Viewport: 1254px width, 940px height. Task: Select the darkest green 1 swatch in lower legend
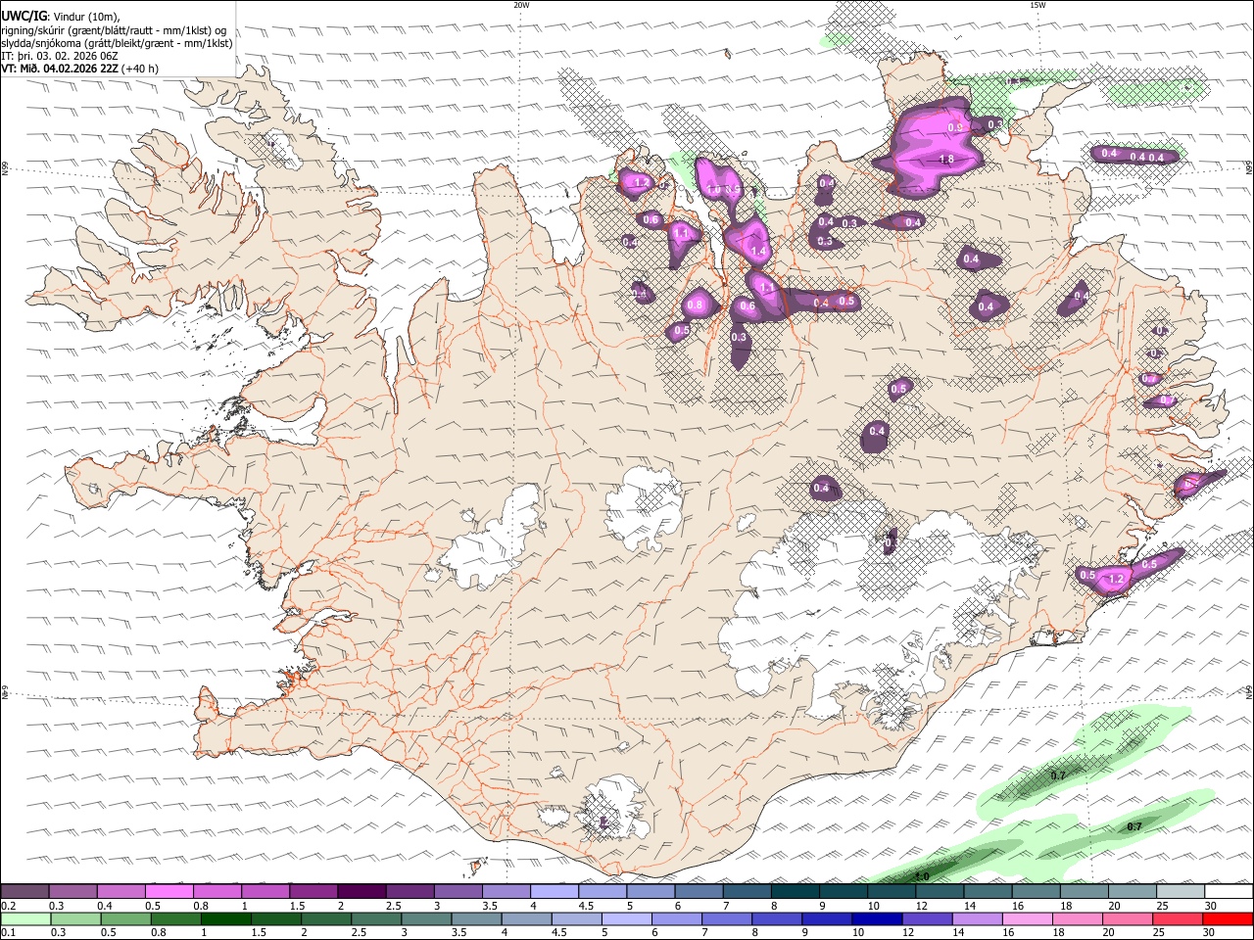coord(225,919)
